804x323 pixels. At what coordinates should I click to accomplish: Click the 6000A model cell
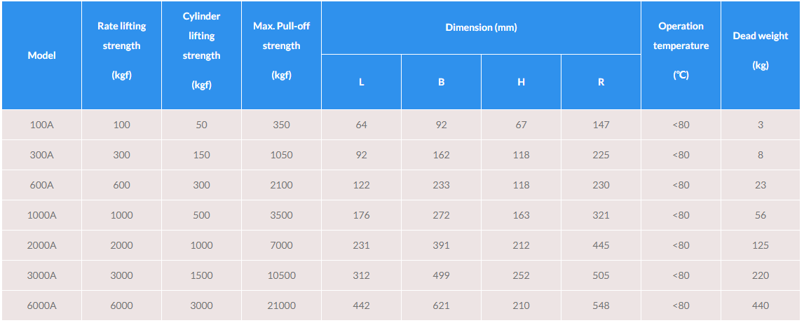tap(42, 305)
